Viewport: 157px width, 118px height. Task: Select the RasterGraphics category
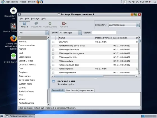pos(33,103)
